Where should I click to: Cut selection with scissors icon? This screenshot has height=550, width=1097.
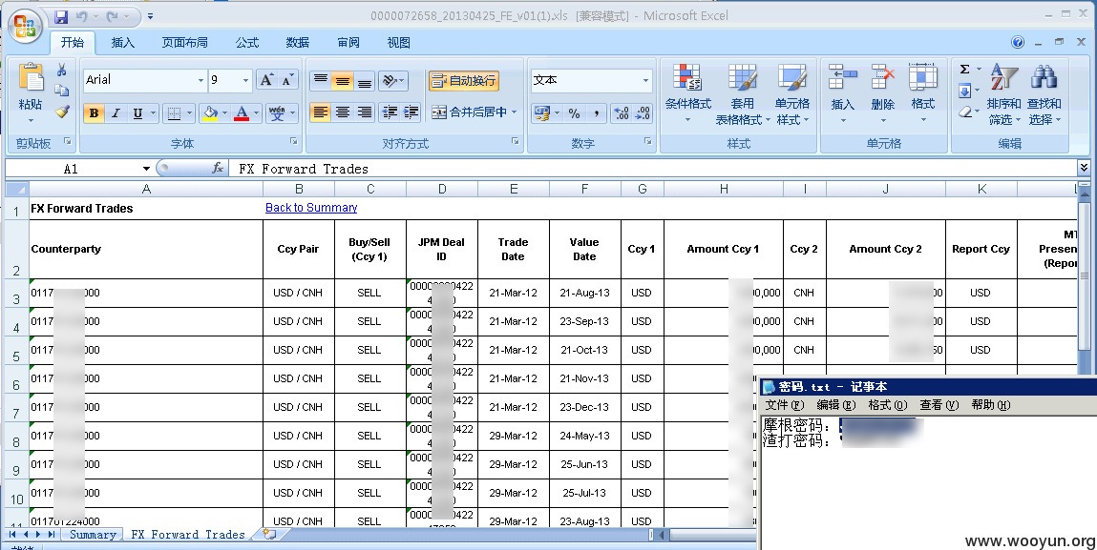coord(61,70)
